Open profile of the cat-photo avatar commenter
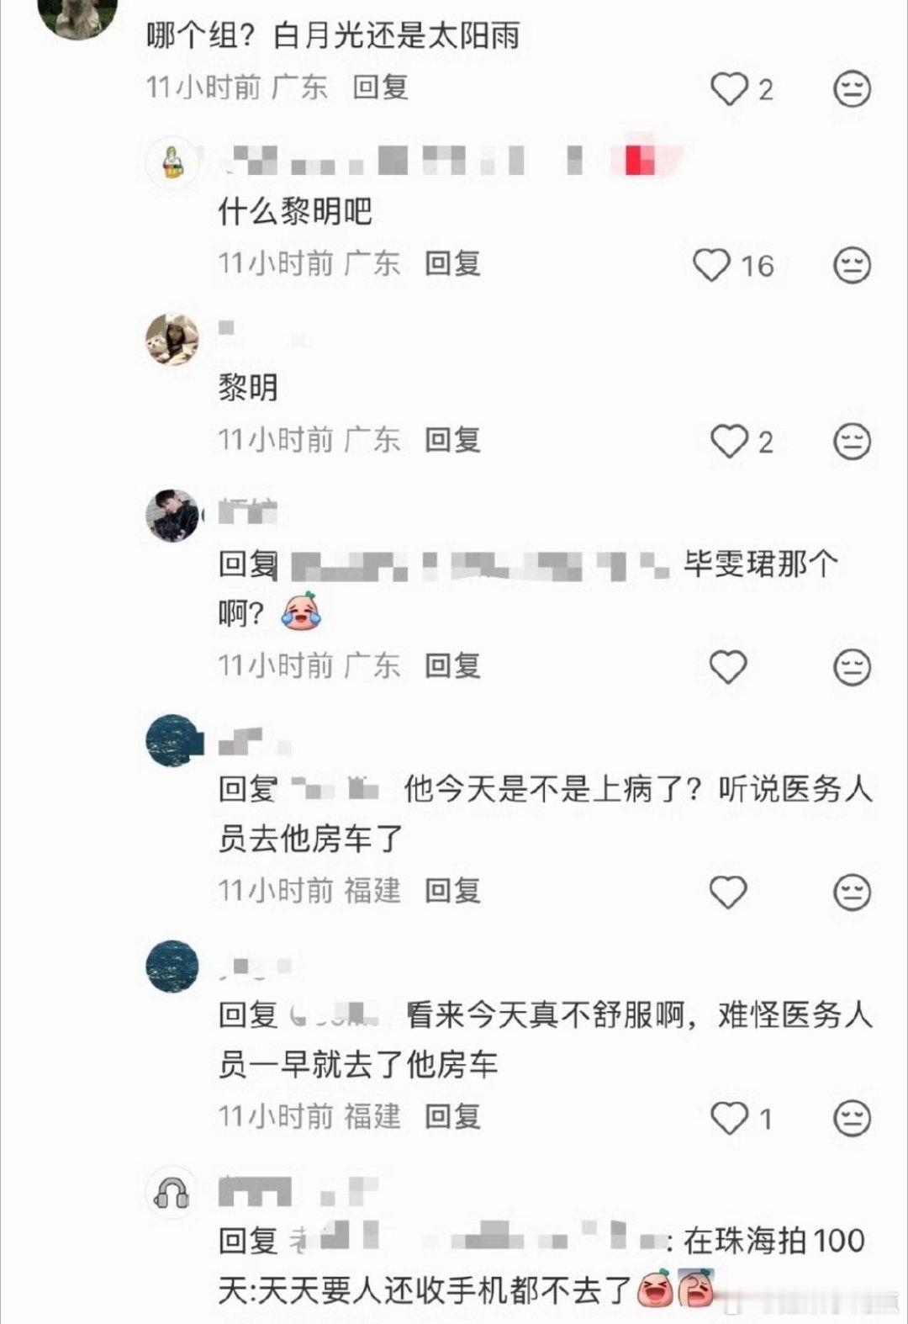 173,340
